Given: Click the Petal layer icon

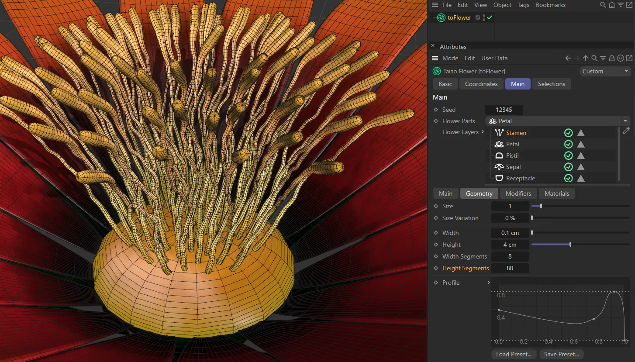Looking at the screenshot, I should [x=499, y=144].
